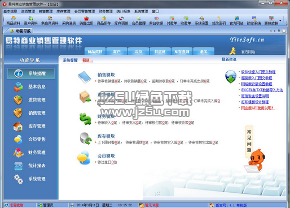Screen dimensions: 290x208
Task: Open 会员管理 toolbar icon
Action: (x=139, y=21)
